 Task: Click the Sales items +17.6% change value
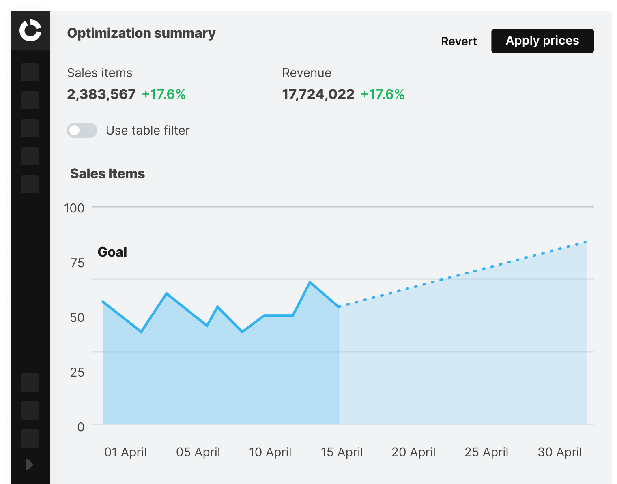[163, 94]
